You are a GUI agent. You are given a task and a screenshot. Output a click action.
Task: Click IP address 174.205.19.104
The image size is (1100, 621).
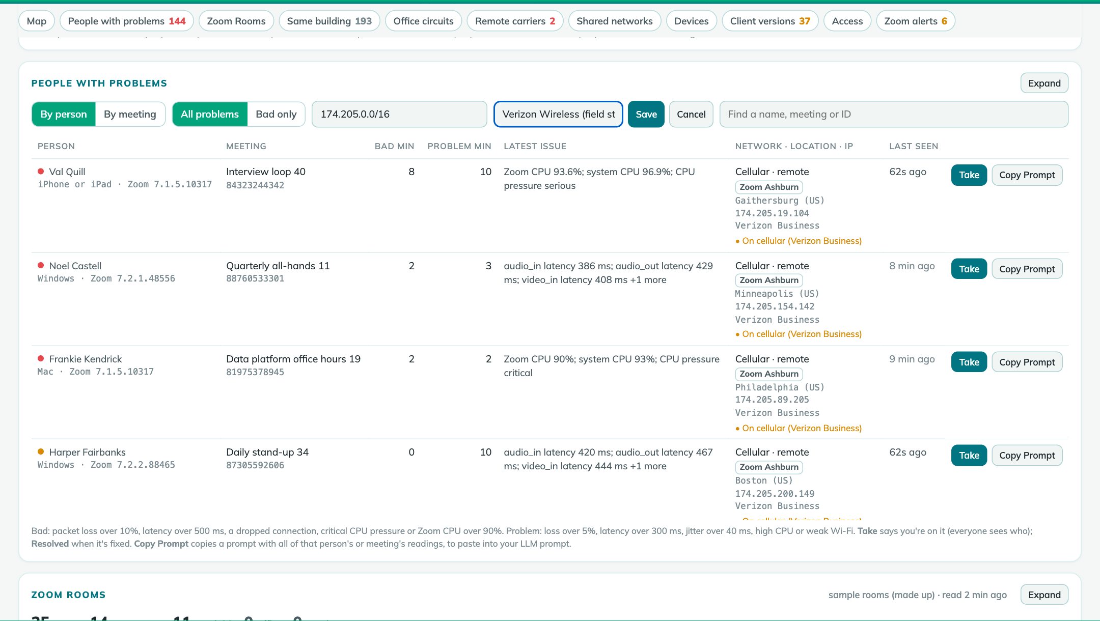772,213
